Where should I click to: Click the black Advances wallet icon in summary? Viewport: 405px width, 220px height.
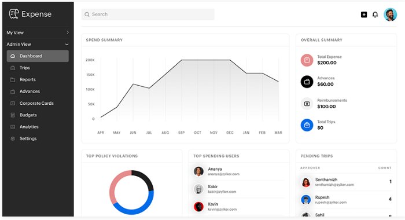click(x=307, y=82)
